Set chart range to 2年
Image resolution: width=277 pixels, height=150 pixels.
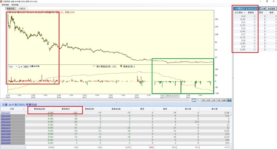(x=219, y=100)
